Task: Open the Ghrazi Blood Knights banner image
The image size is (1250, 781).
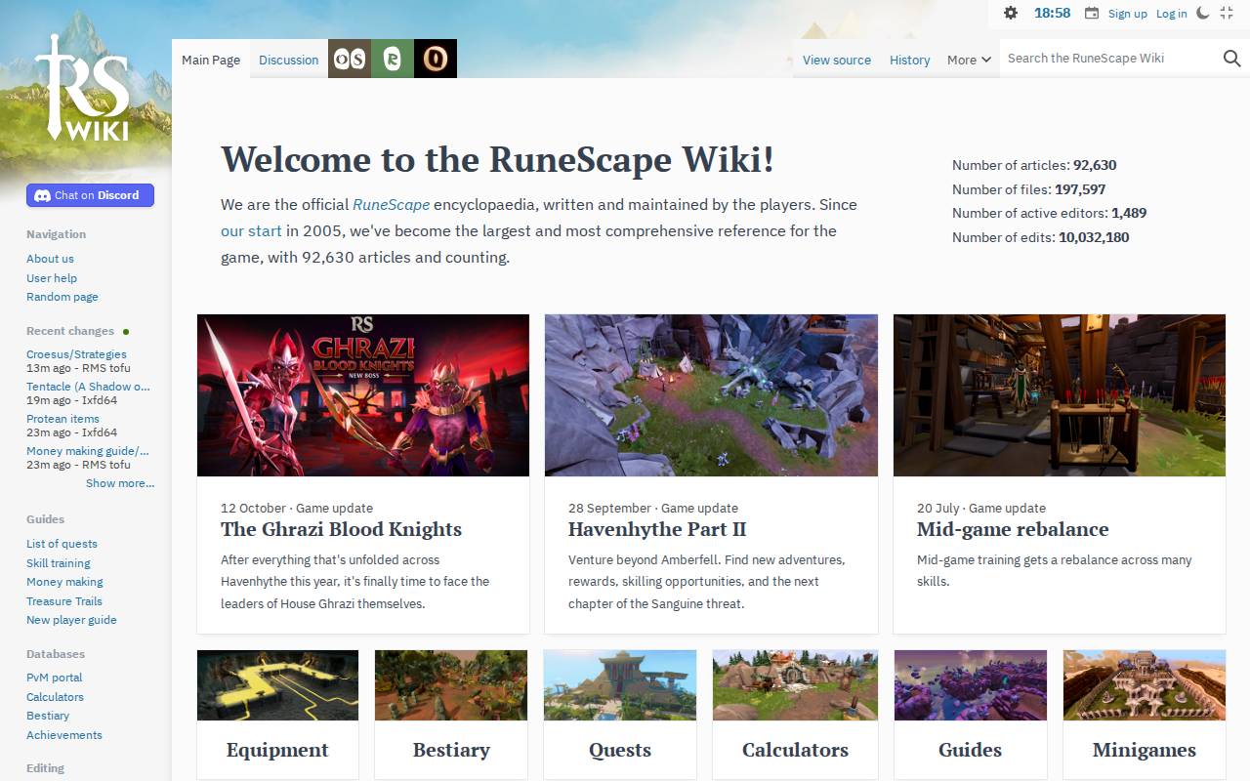Action: pos(363,395)
